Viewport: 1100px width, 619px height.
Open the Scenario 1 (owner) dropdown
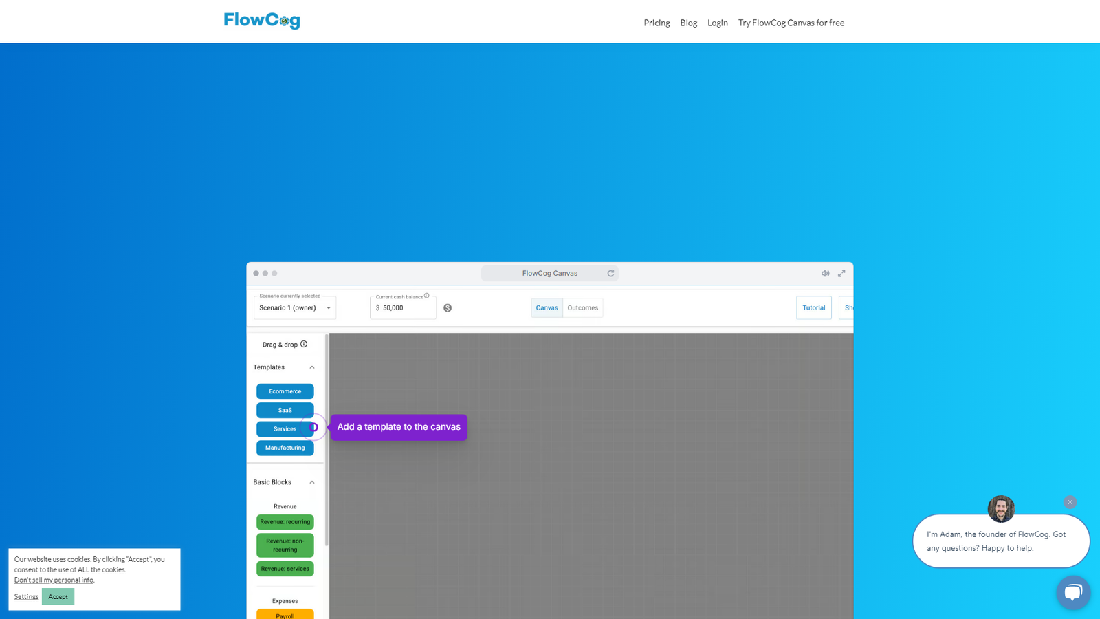295,308
